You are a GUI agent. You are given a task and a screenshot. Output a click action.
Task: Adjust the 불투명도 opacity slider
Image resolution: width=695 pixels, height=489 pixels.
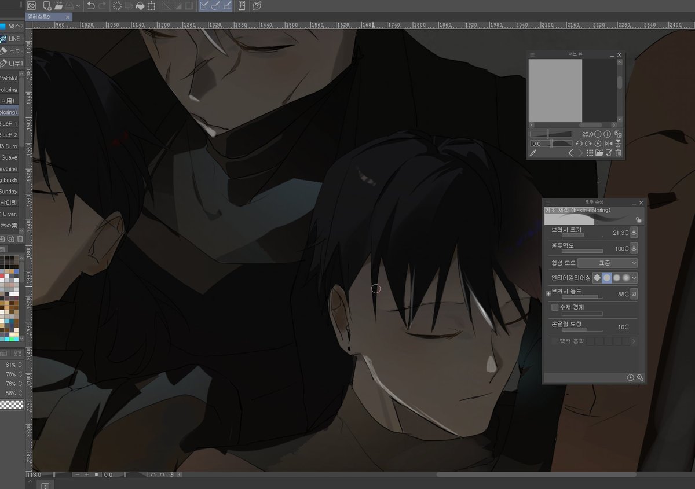tap(582, 251)
